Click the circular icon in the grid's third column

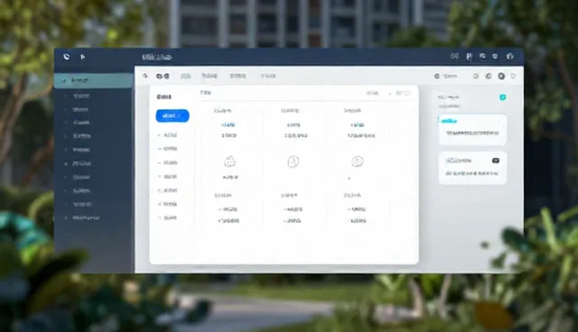(x=358, y=161)
